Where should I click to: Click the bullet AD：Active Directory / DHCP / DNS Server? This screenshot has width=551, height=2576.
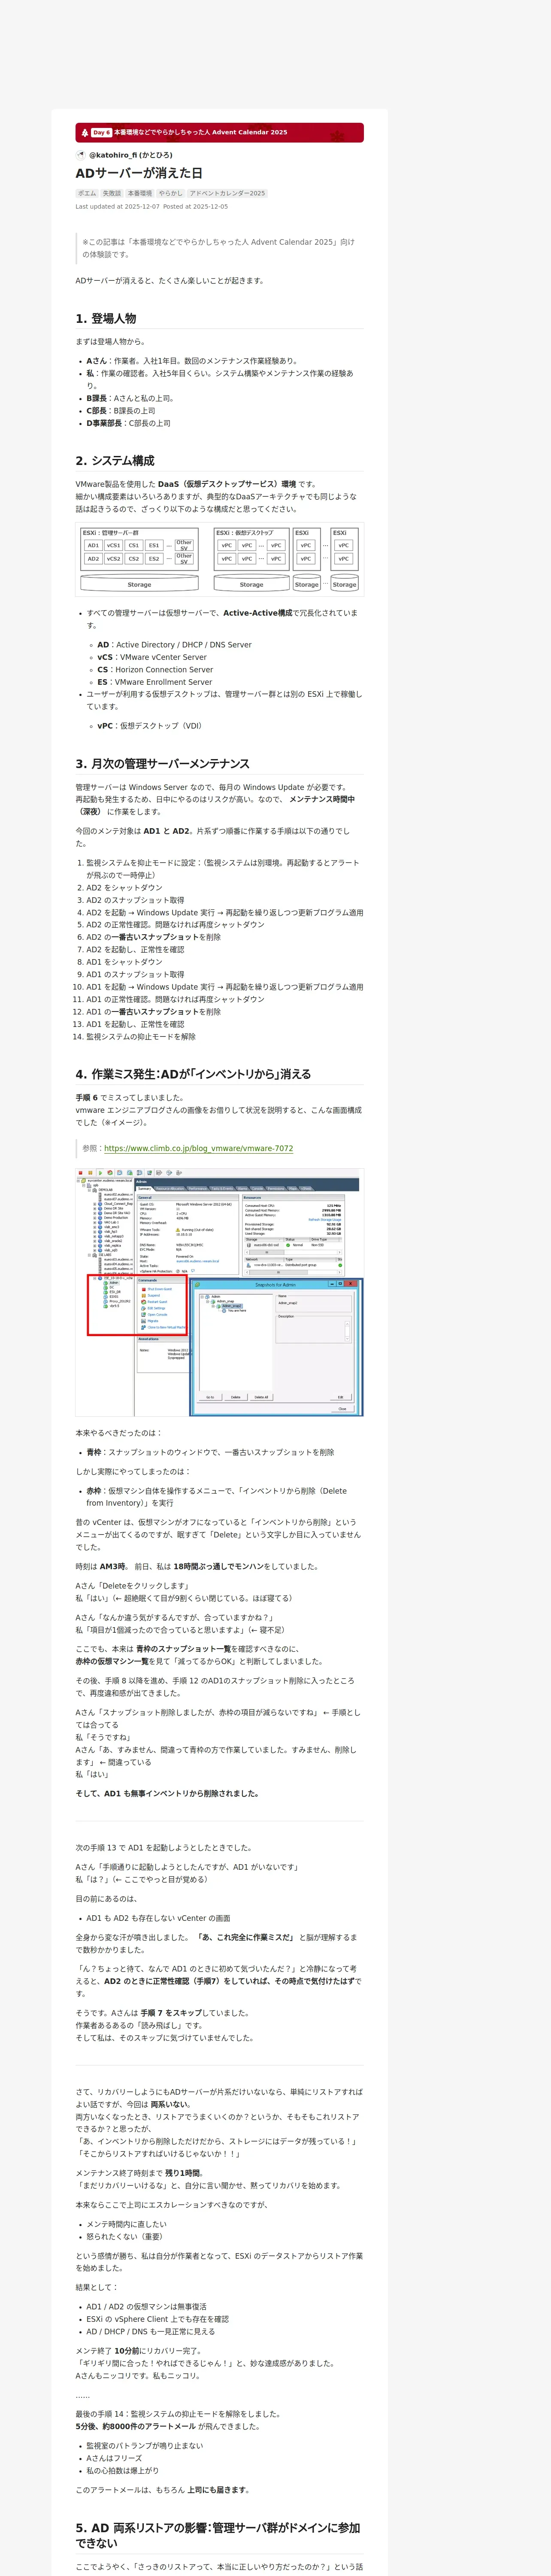[174, 645]
